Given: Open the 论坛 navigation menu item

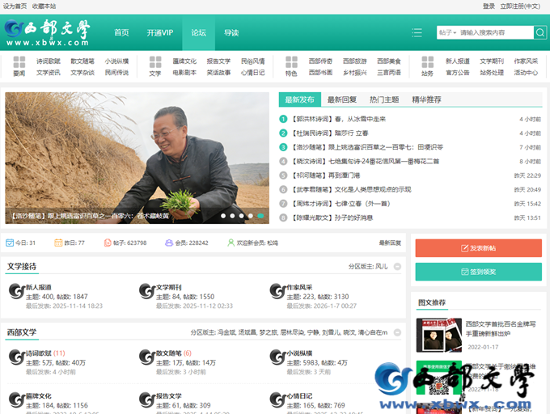Looking at the screenshot, I should (198, 32).
